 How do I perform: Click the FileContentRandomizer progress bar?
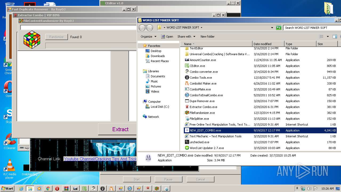[91, 46]
